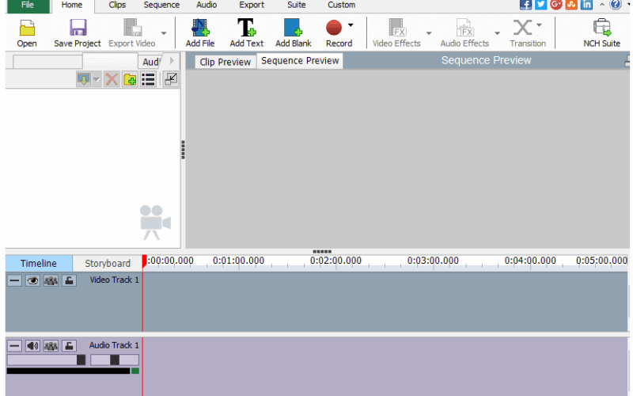
Task: Toggle the lock on Video Track 1
Action: (x=69, y=280)
